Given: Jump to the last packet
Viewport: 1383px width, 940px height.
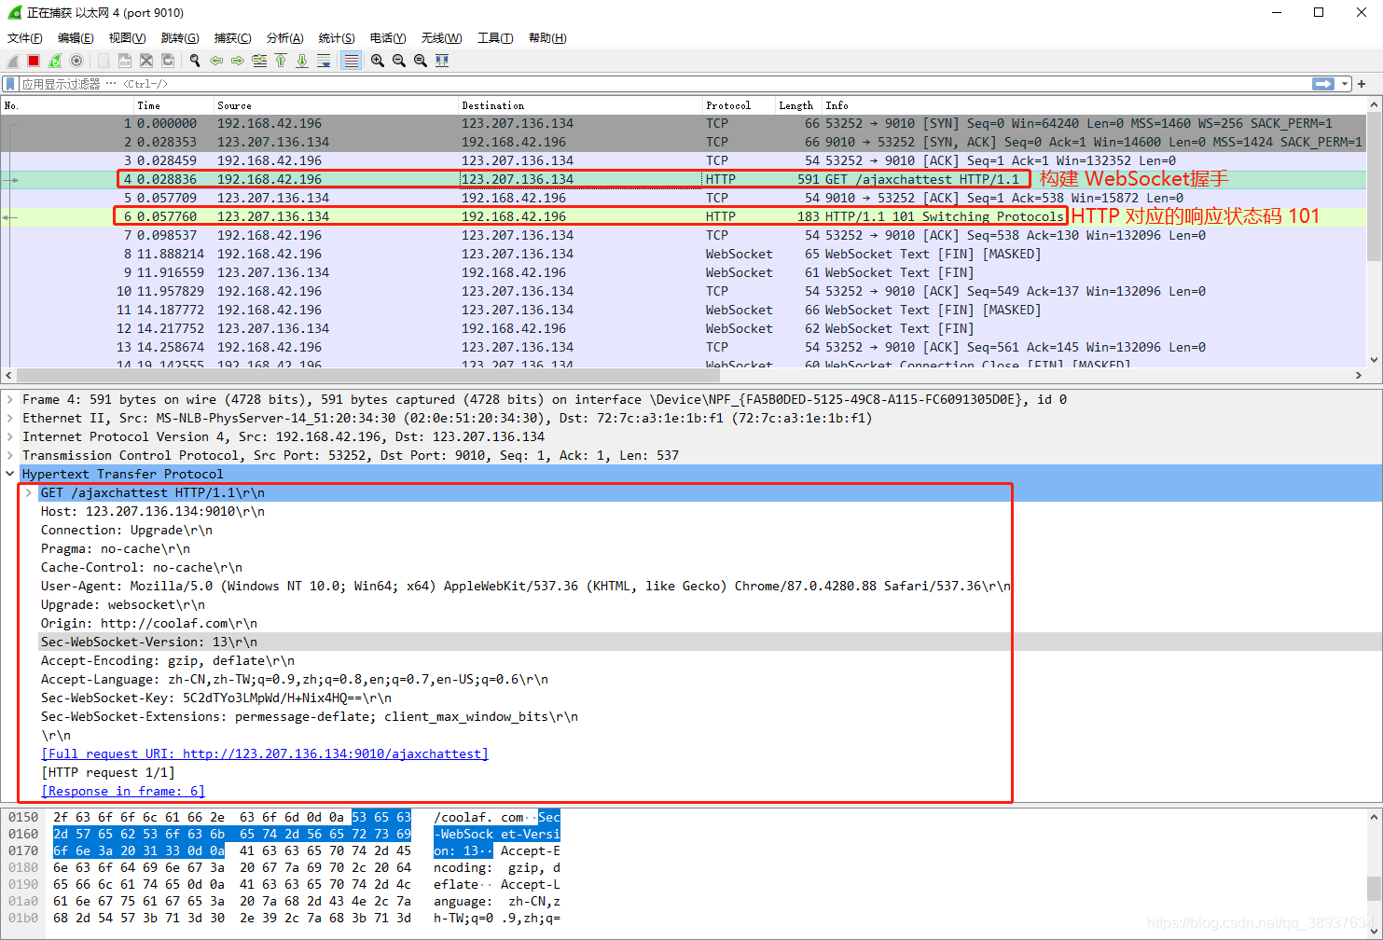Looking at the screenshot, I should coord(302,60).
